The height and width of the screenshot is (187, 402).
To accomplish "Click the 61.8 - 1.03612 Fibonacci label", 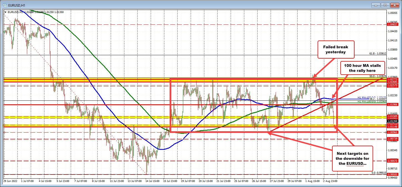I will click(x=378, y=54).
